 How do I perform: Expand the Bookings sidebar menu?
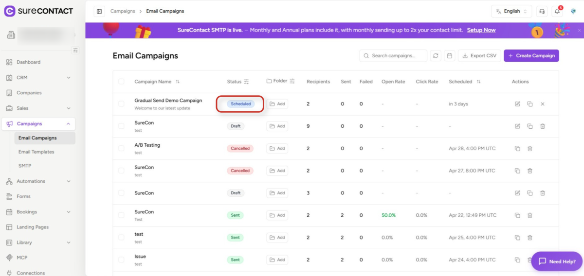tap(69, 212)
